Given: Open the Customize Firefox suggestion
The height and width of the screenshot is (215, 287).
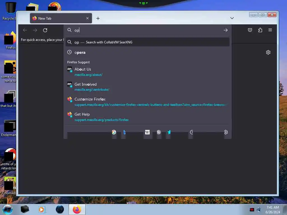Looking at the screenshot, I should [147, 102].
